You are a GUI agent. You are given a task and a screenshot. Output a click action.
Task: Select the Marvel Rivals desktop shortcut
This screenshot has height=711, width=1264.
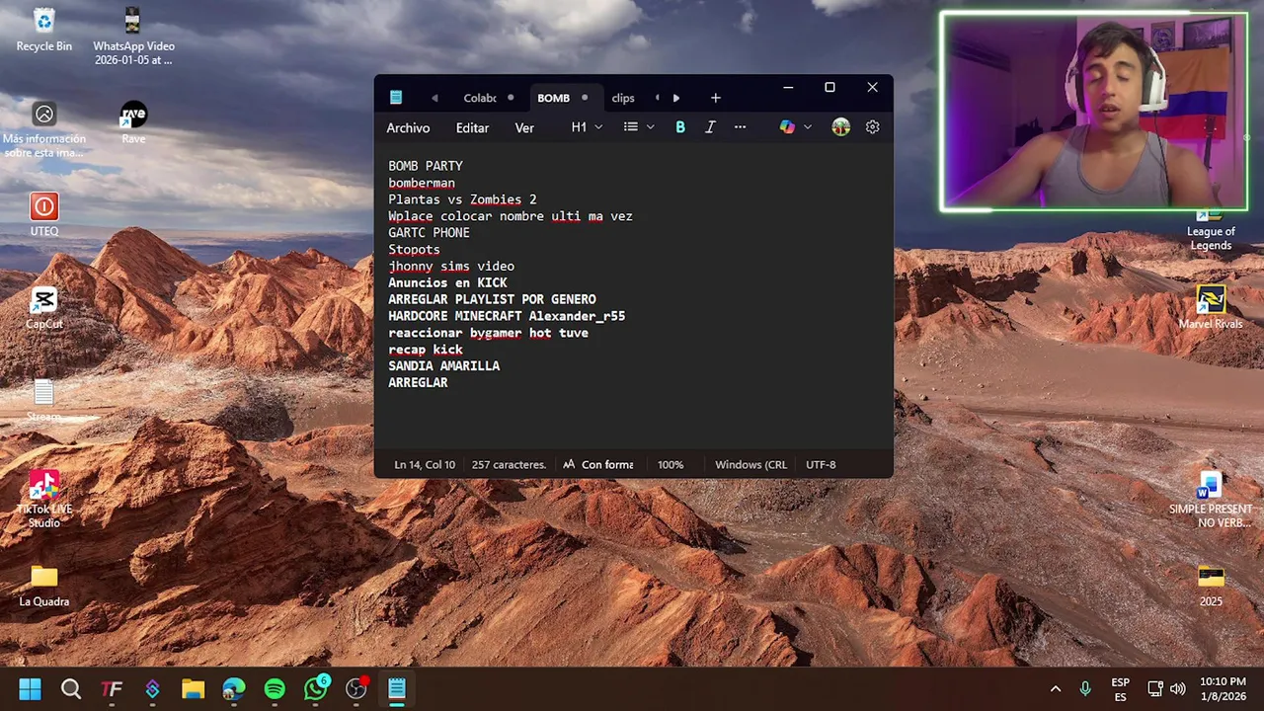coord(1211,307)
